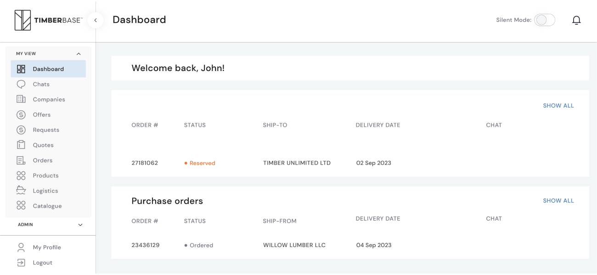Open order 27181062 row
Viewport: 597px width, 275px height.
(x=350, y=163)
